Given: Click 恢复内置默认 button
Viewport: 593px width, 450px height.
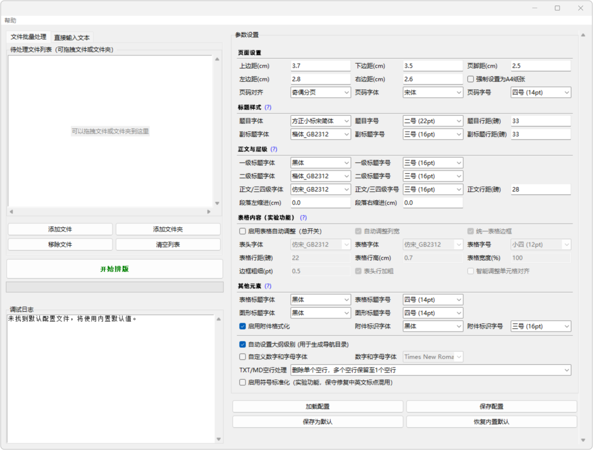Looking at the screenshot, I should coord(491,421).
